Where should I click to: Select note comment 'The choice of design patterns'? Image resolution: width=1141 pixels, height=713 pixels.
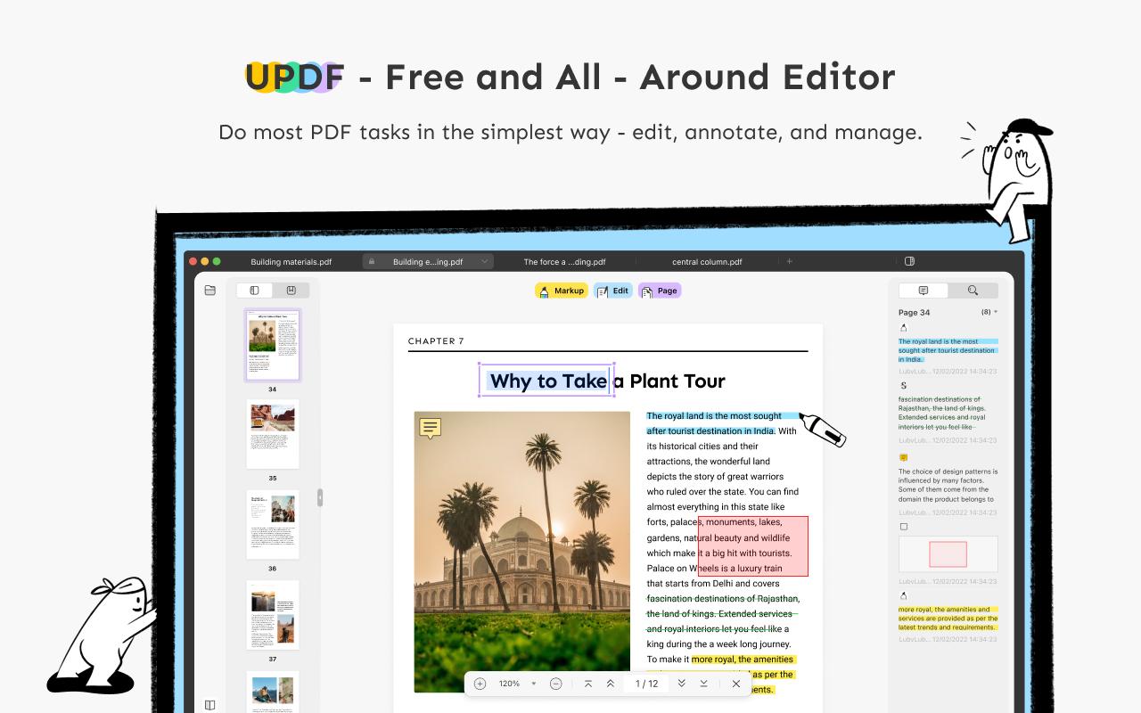(x=948, y=485)
